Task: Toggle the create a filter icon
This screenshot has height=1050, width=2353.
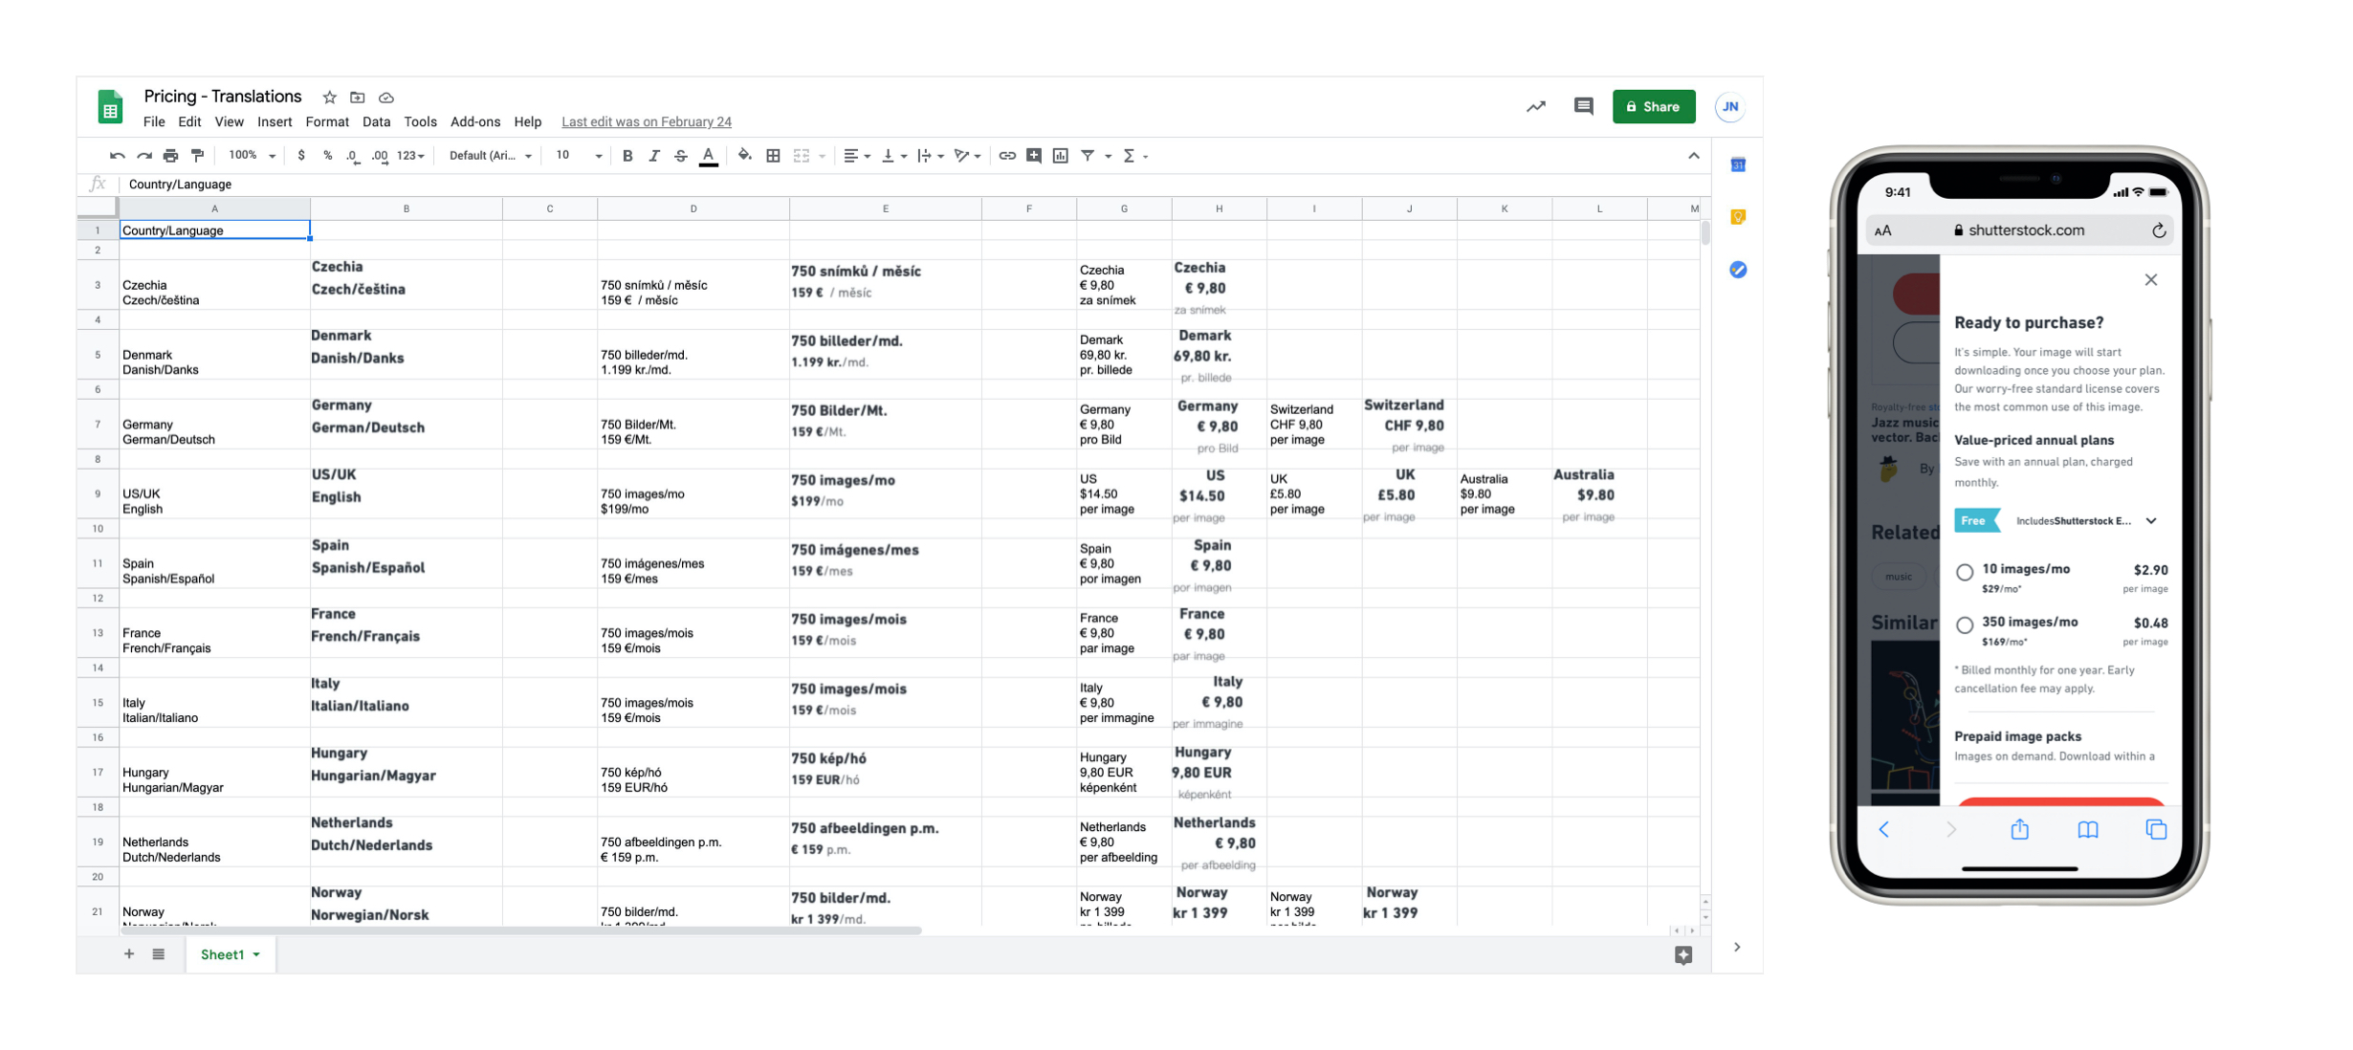Action: coord(1088,156)
